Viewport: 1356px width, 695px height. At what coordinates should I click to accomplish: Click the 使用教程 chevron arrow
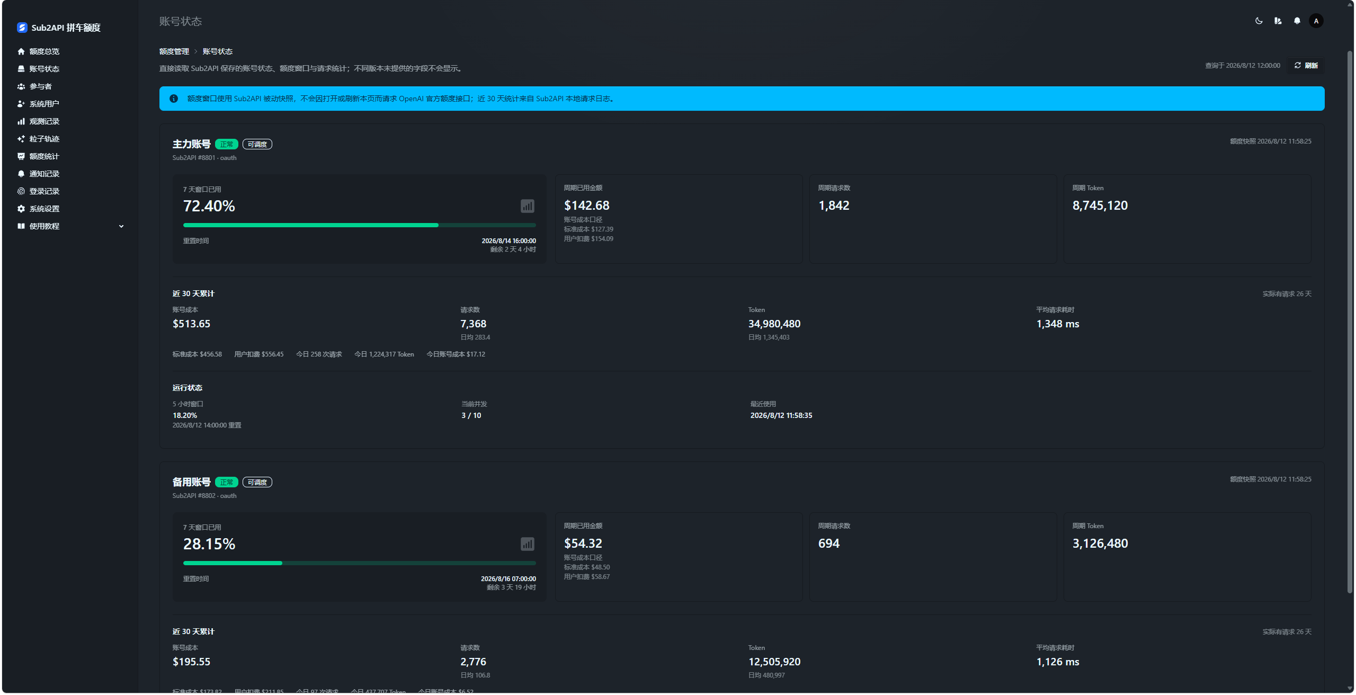point(121,226)
